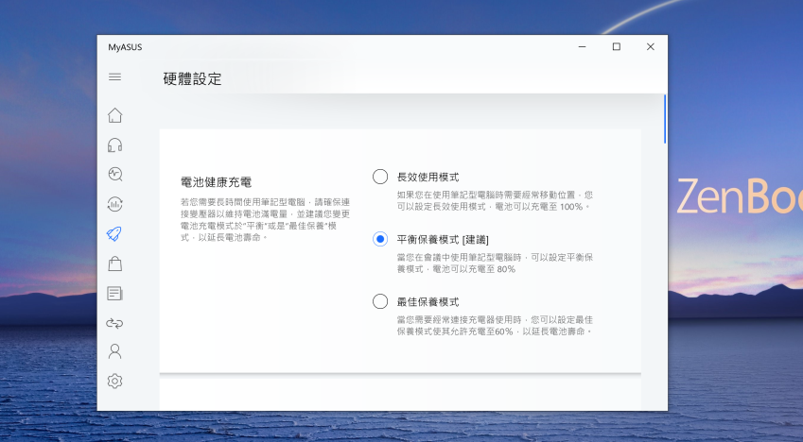Close the MyASUS window
This screenshot has height=442, width=803.
coord(651,46)
